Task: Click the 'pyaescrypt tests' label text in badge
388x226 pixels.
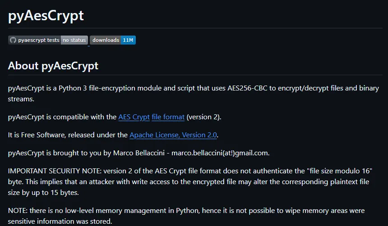Action: 39,40
